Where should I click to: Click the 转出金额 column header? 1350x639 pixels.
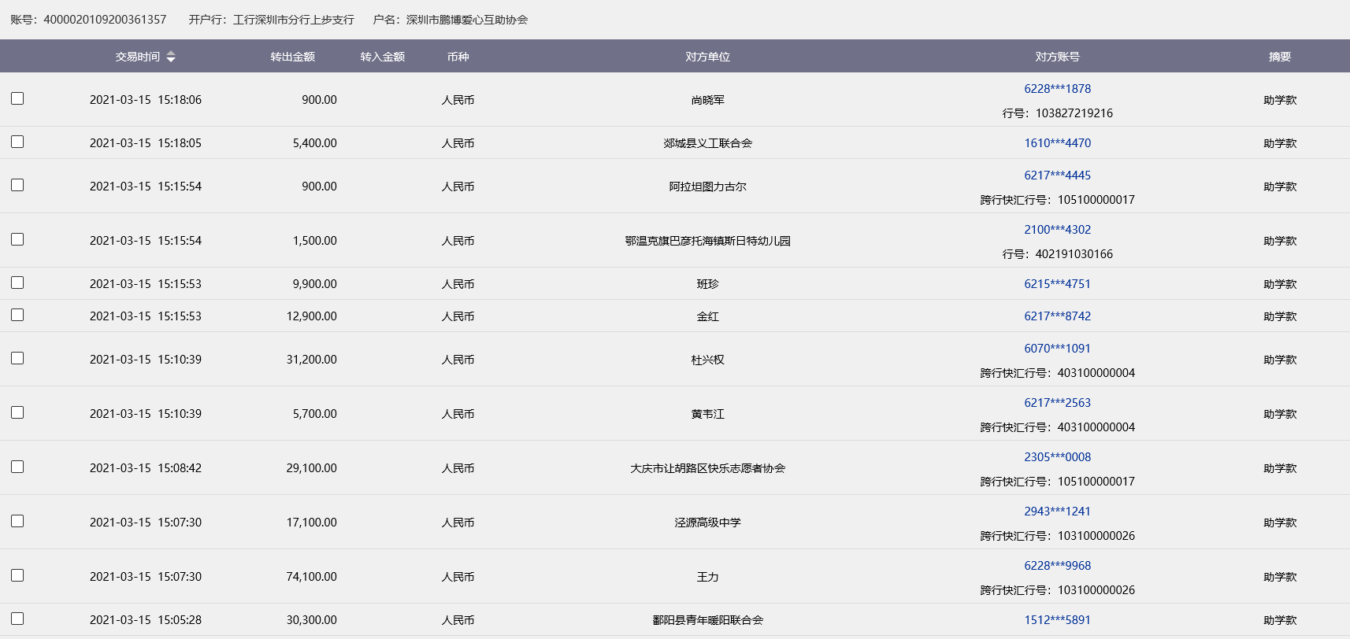(x=292, y=57)
